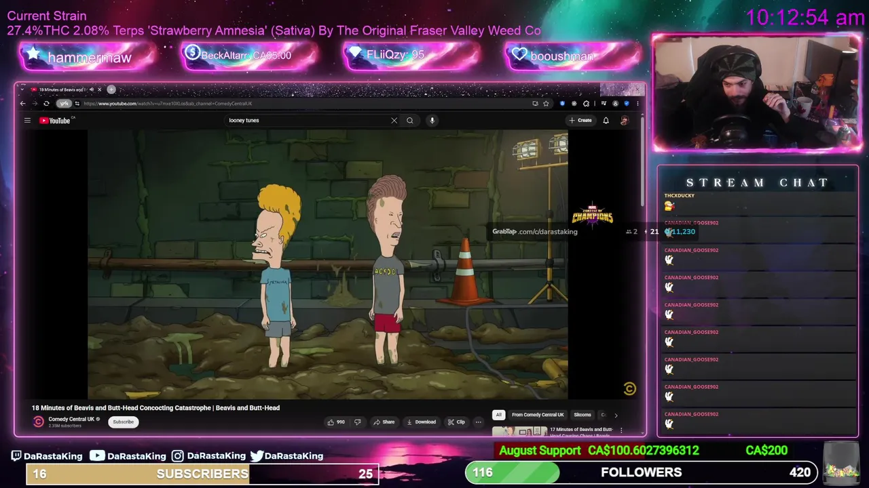This screenshot has height=488, width=869.
Task: Select the 'Sitcoms' filter chip
Action: point(583,415)
